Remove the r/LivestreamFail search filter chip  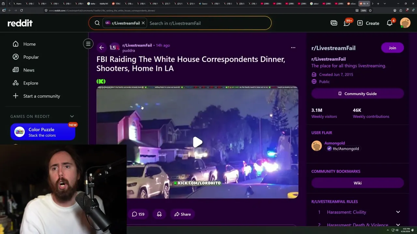[x=143, y=23]
